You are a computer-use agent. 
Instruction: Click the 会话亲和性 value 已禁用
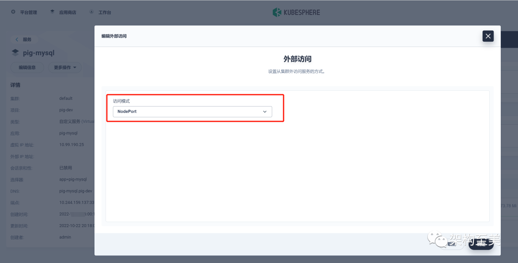click(x=65, y=168)
